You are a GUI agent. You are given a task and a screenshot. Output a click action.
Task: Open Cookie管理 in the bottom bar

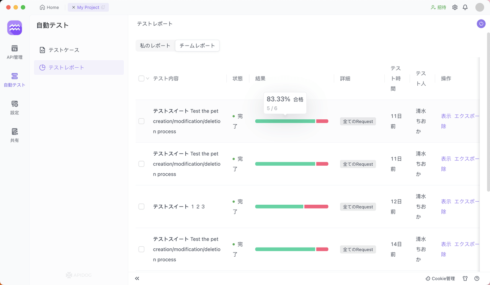(440, 278)
